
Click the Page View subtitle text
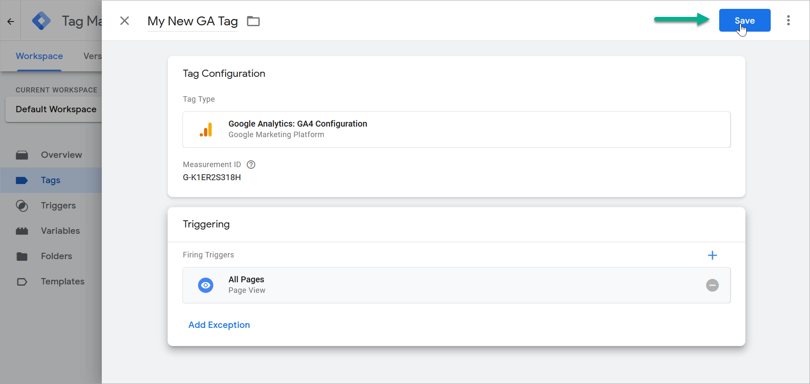[247, 290]
